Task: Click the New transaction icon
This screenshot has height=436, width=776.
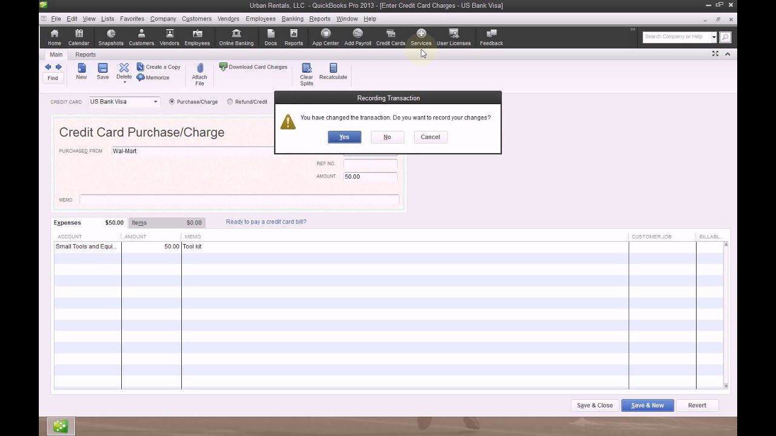Action: (x=81, y=71)
